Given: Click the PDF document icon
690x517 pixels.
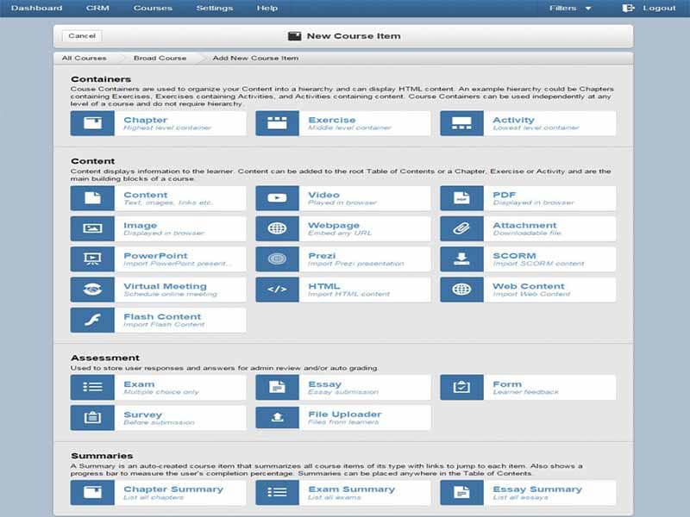Looking at the screenshot, I should pos(461,198).
